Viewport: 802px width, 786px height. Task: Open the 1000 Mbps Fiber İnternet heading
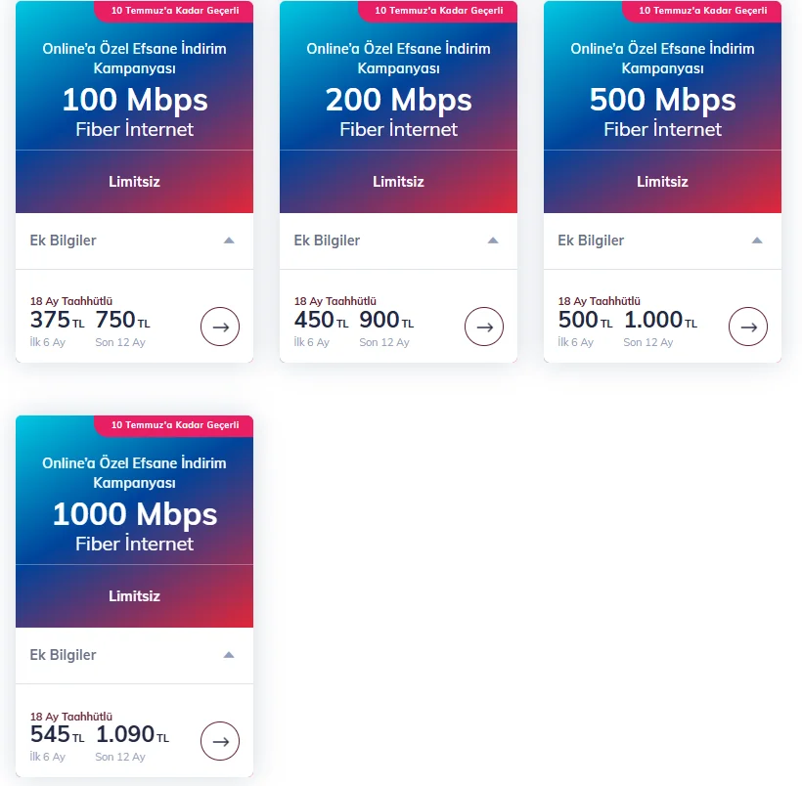tap(135, 526)
